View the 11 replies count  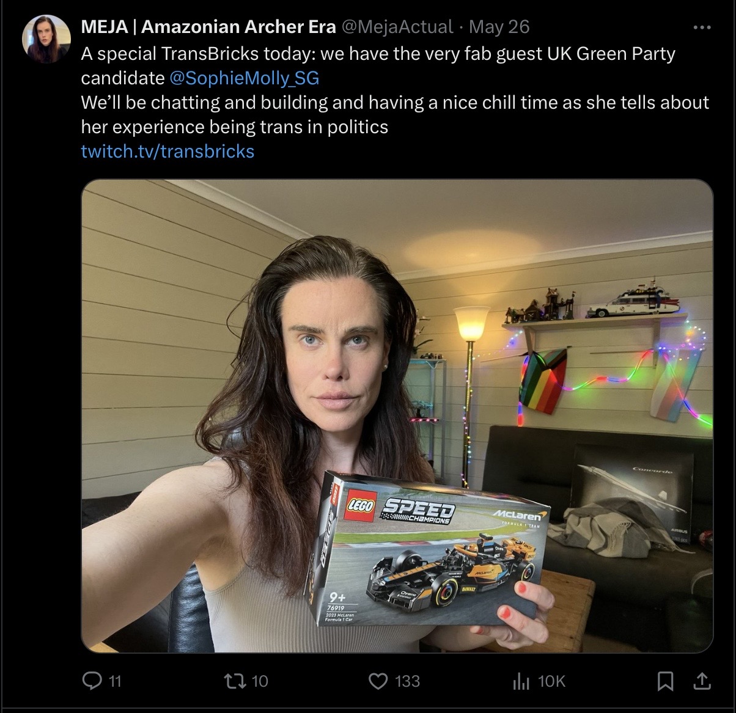coord(115,681)
